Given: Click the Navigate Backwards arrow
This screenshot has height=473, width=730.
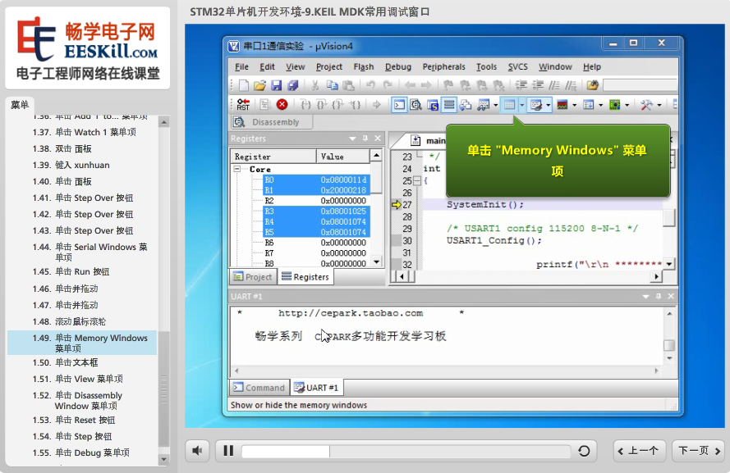Looking at the screenshot, I should pos(410,85).
